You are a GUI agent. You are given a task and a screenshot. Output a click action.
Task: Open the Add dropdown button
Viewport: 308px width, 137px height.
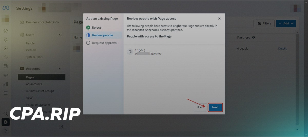point(286,24)
